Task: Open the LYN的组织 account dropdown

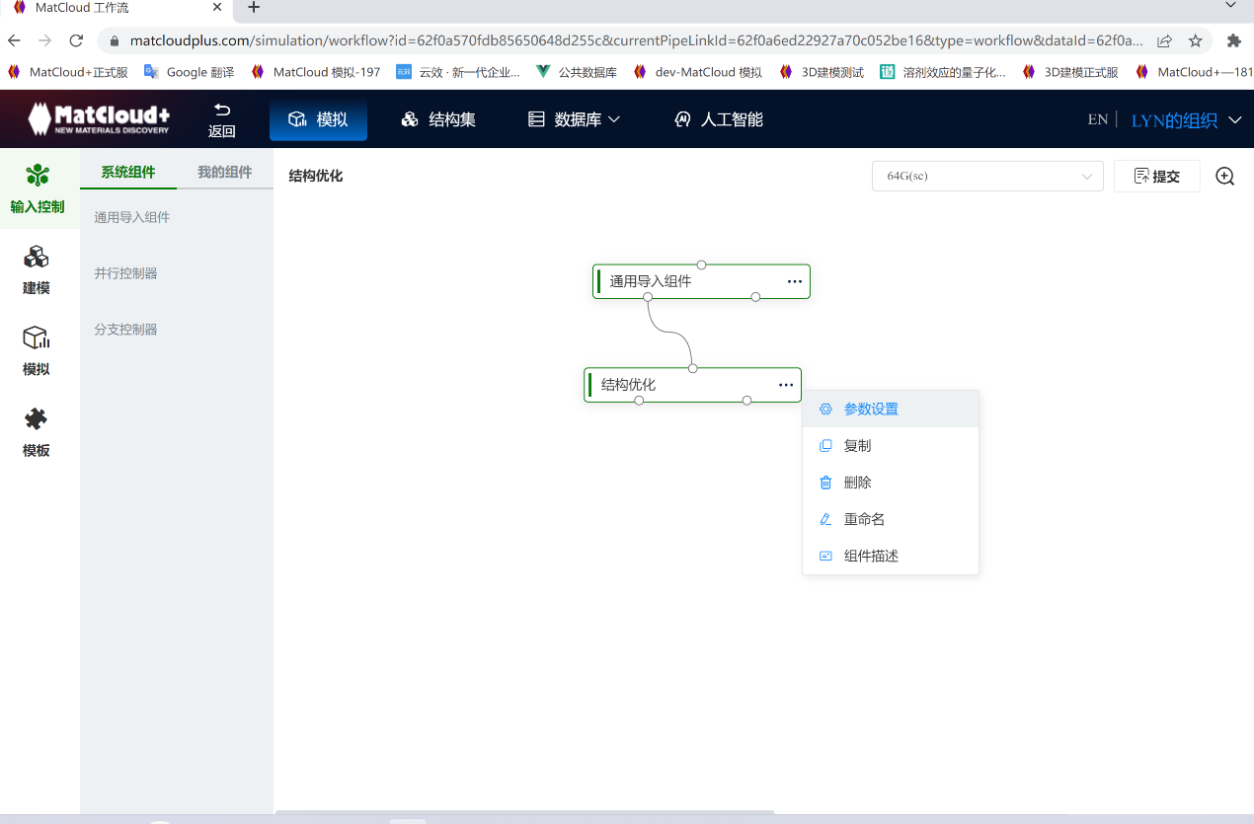Action: point(1182,118)
